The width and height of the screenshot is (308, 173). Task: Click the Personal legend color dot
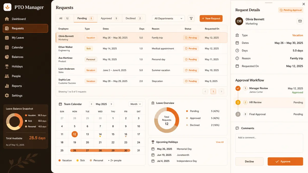click(91, 160)
